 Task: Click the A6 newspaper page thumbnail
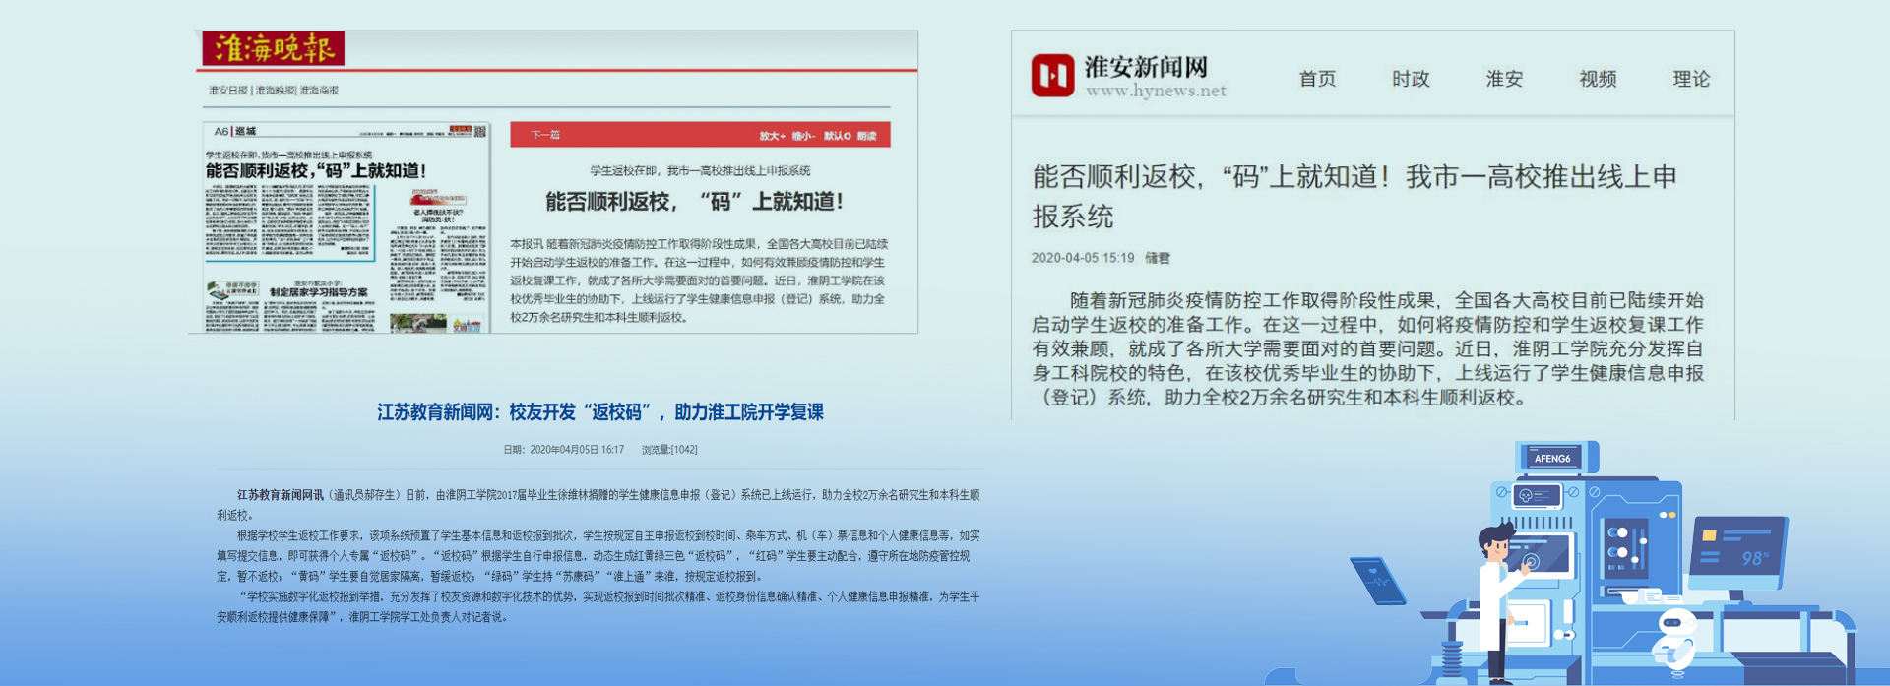(x=345, y=228)
